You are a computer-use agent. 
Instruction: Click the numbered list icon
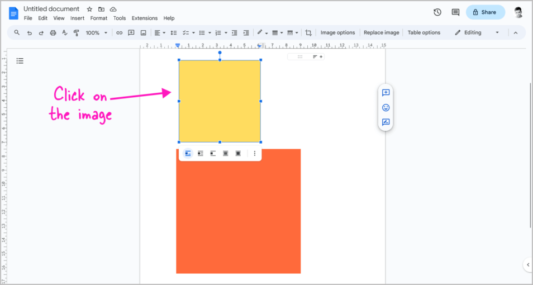click(218, 33)
